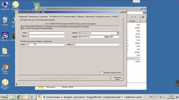Click the volume speaker tray icon
This screenshot has height=100, width=179.
click(164, 97)
